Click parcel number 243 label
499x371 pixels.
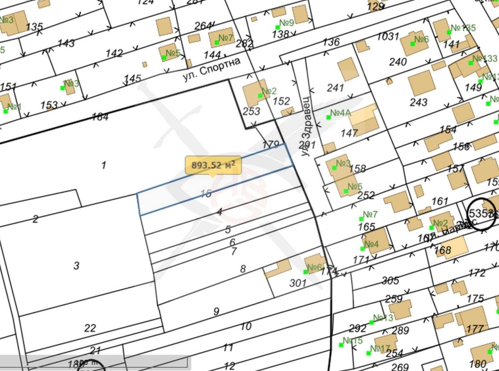pos(419,102)
